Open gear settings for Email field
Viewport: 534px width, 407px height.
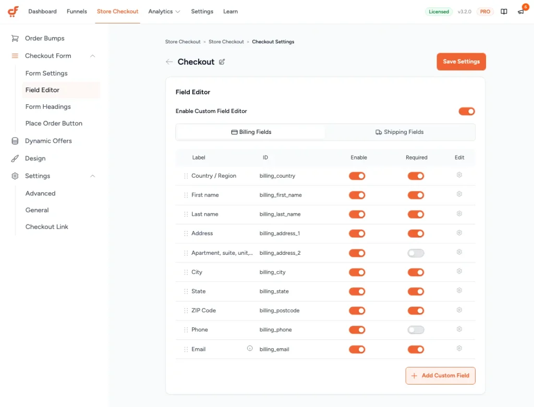[459, 348]
